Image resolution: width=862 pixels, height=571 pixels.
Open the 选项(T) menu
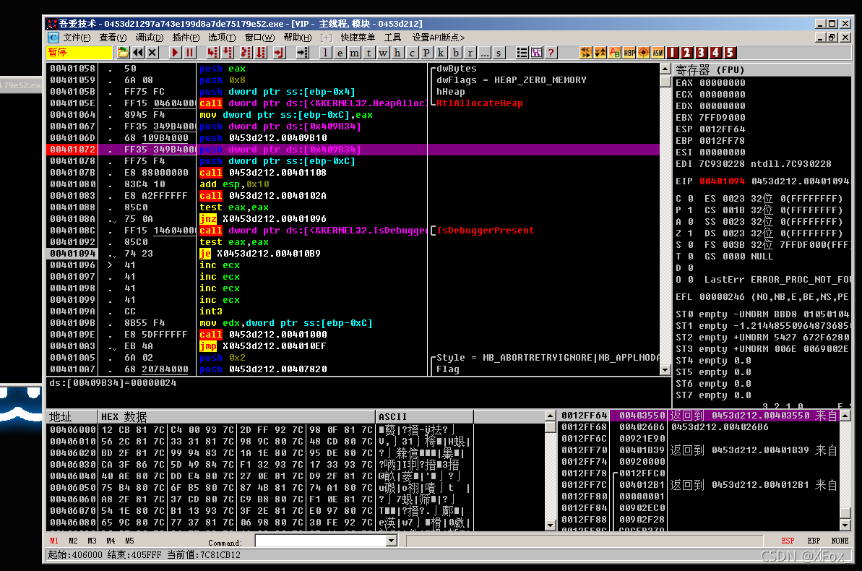[x=222, y=38]
